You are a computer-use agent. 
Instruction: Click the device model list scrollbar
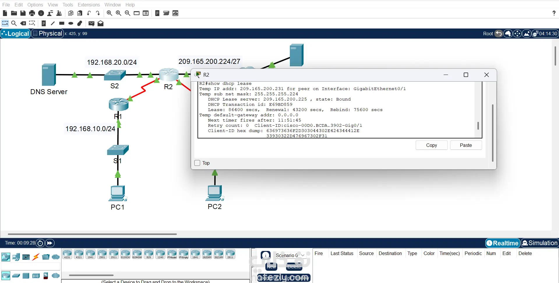pos(91,275)
